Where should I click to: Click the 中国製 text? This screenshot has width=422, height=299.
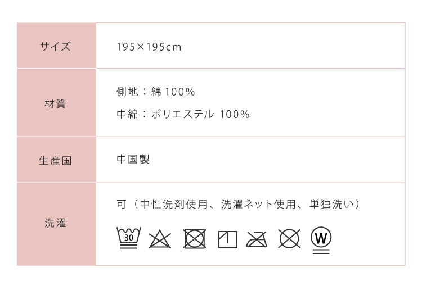click(133, 160)
